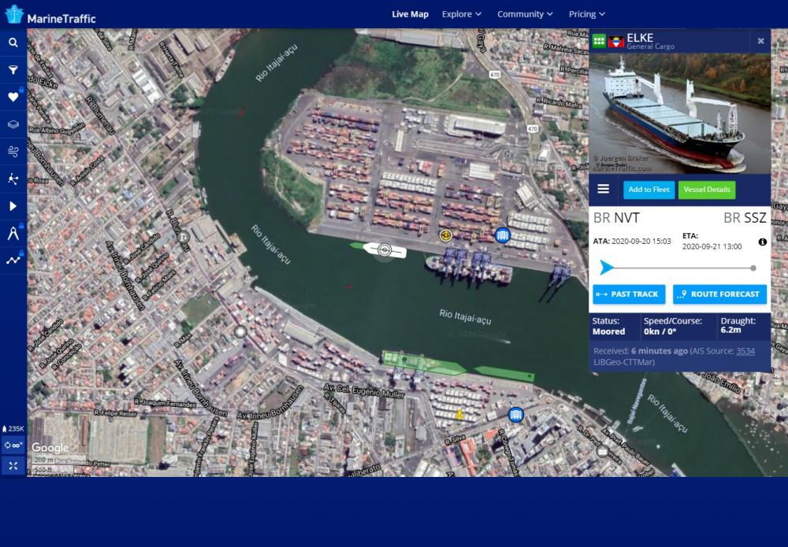Click Vessel Details button
The height and width of the screenshot is (547, 788).
pyautogui.click(x=707, y=190)
